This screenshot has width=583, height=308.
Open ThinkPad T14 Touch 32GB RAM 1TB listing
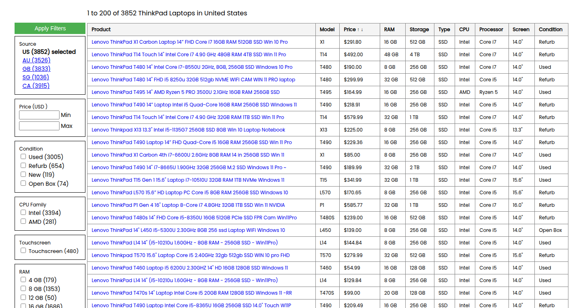[x=188, y=117]
